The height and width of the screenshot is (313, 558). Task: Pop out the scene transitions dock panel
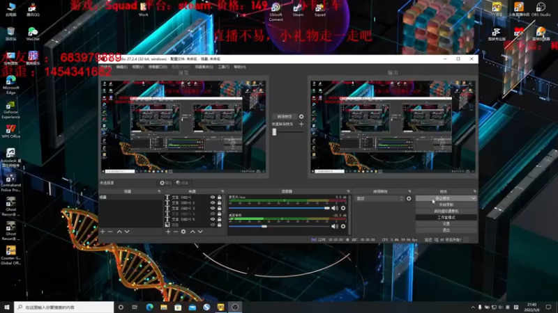point(410,191)
